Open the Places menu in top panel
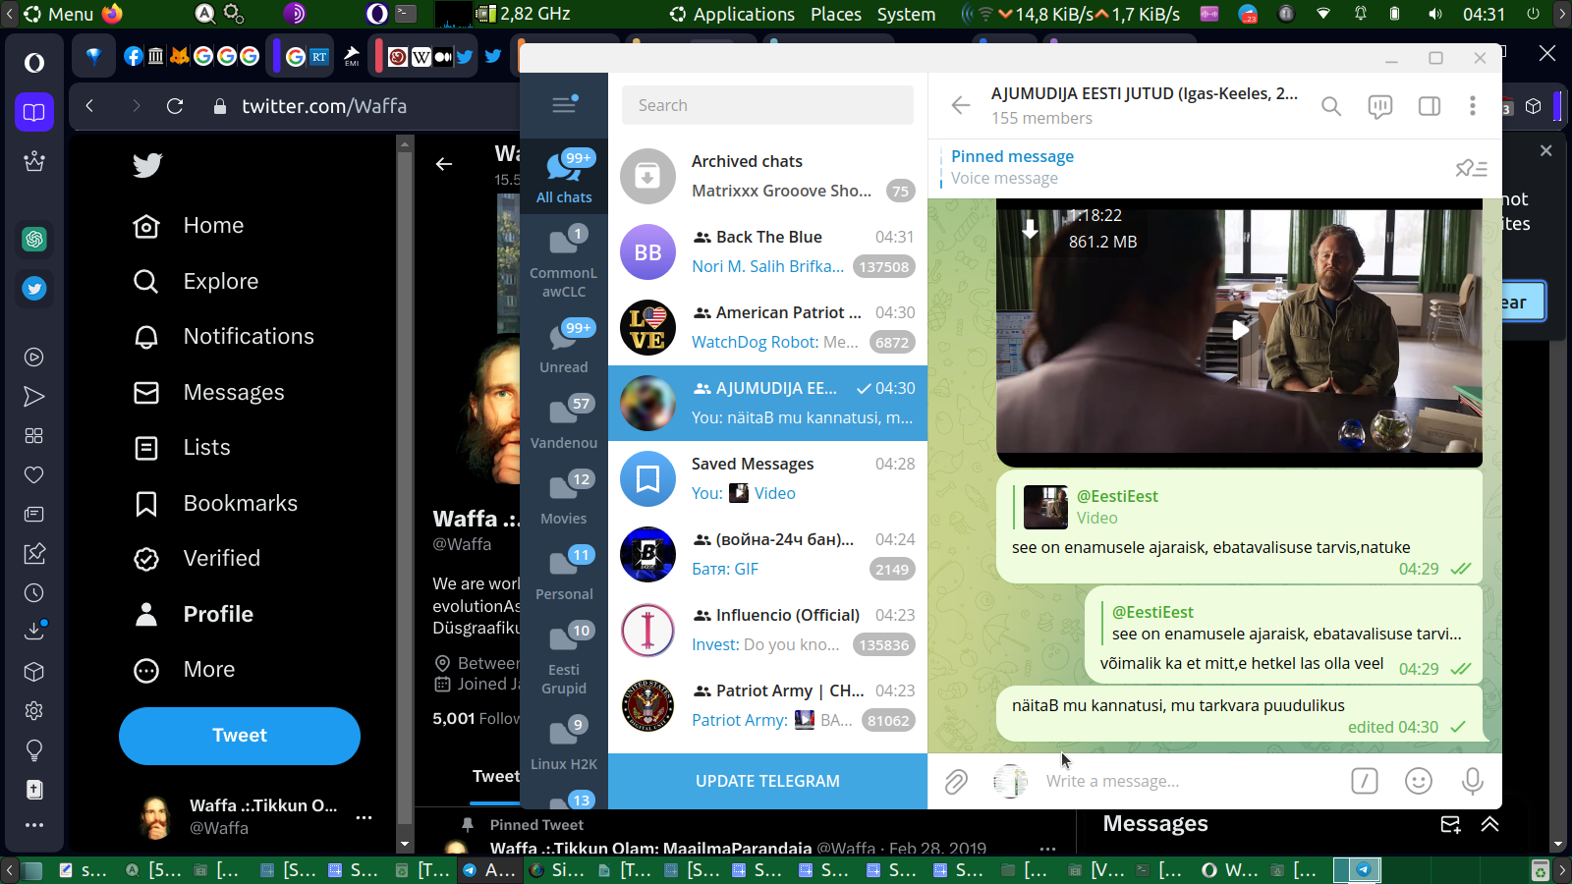The height and width of the screenshot is (884, 1572). click(836, 14)
